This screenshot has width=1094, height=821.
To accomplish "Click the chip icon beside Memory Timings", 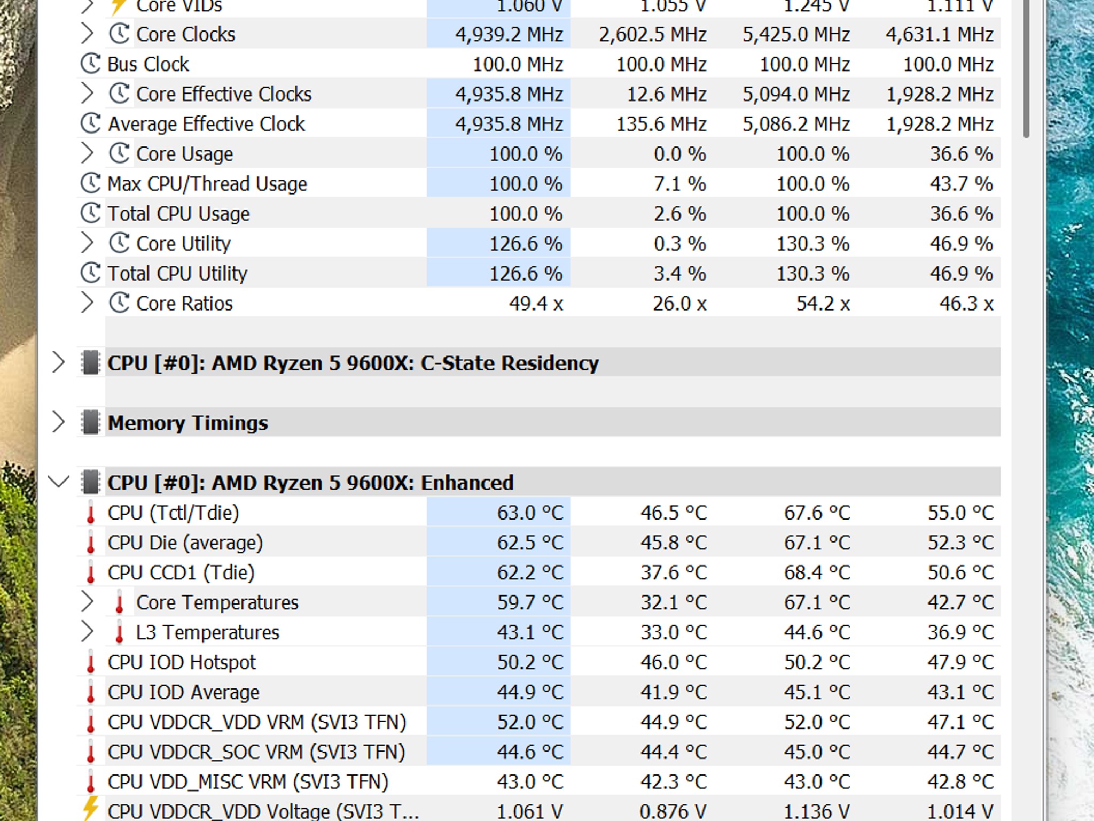I will click(x=90, y=423).
